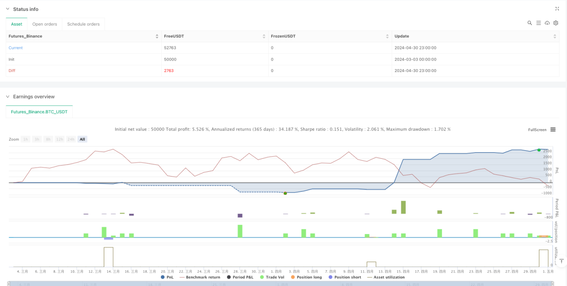Collapse the Earnings overview section
This screenshot has width=567, height=286.
click(x=7, y=97)
